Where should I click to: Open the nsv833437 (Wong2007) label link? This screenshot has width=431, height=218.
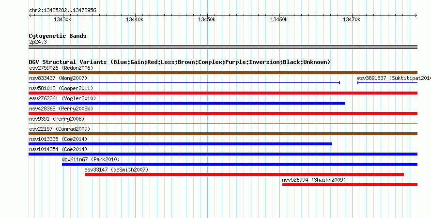58,78
